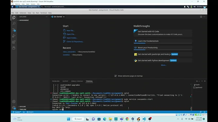The width and height of the screenshot is (218, 122).
Task: Close the Get Started tab
Action: (64, 17)
